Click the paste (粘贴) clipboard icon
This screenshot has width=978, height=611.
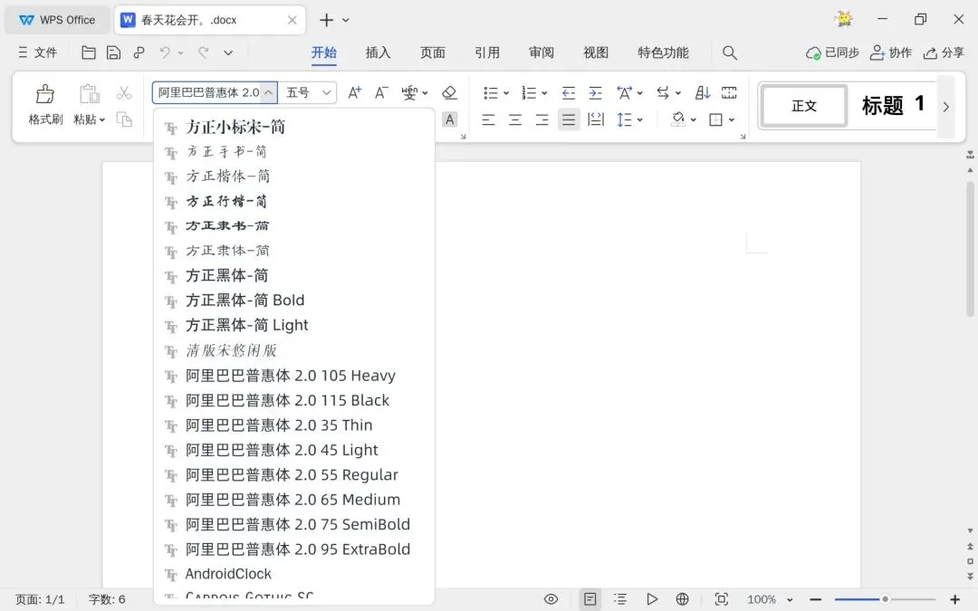[x=89, y=94]
